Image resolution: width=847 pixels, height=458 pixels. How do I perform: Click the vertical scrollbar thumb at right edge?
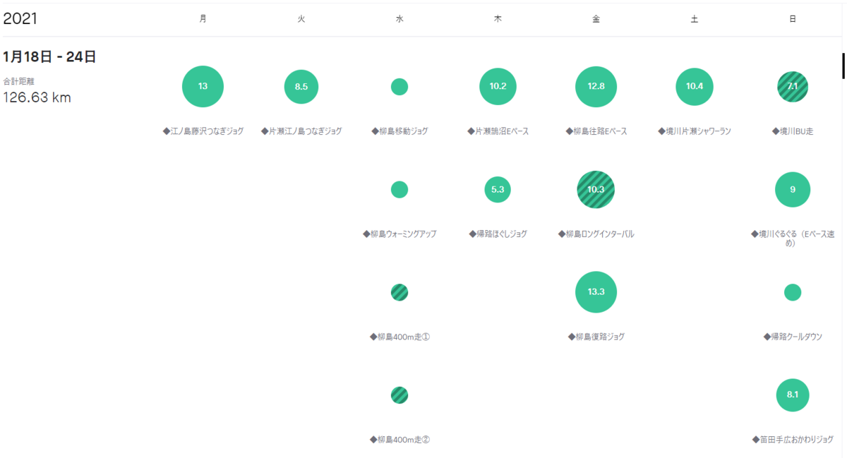tap(843, 66)
